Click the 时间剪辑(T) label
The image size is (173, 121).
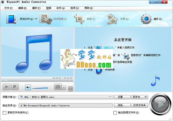click(60, 19)
